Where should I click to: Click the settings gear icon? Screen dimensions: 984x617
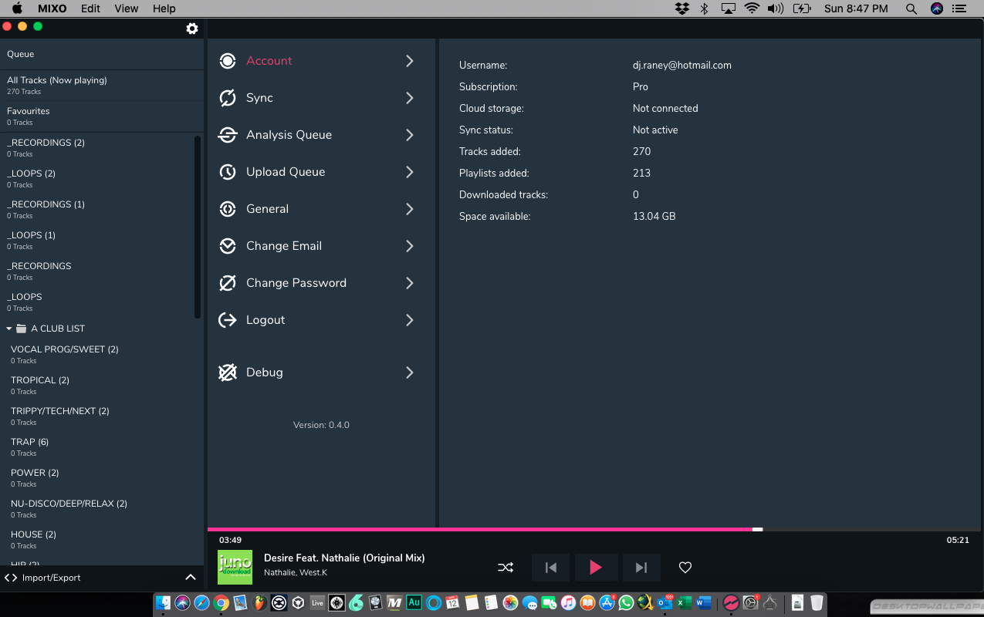192,29
